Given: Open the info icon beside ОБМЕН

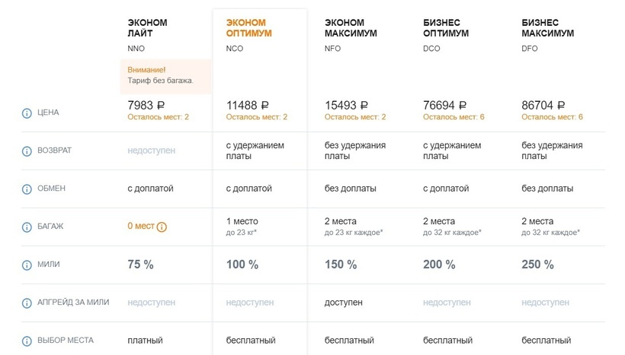Looking at the screenshot, I should pos(27,189).
